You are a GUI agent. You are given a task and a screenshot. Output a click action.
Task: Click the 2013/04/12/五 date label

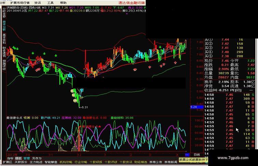[17, 11]
